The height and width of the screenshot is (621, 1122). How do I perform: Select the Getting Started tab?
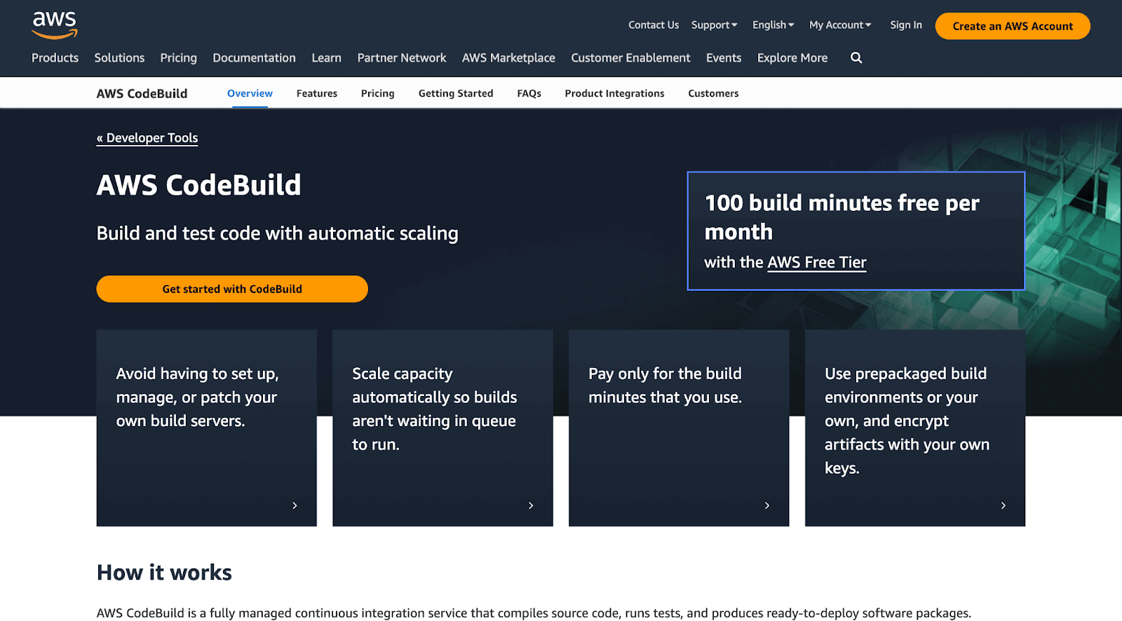(456, 93)
